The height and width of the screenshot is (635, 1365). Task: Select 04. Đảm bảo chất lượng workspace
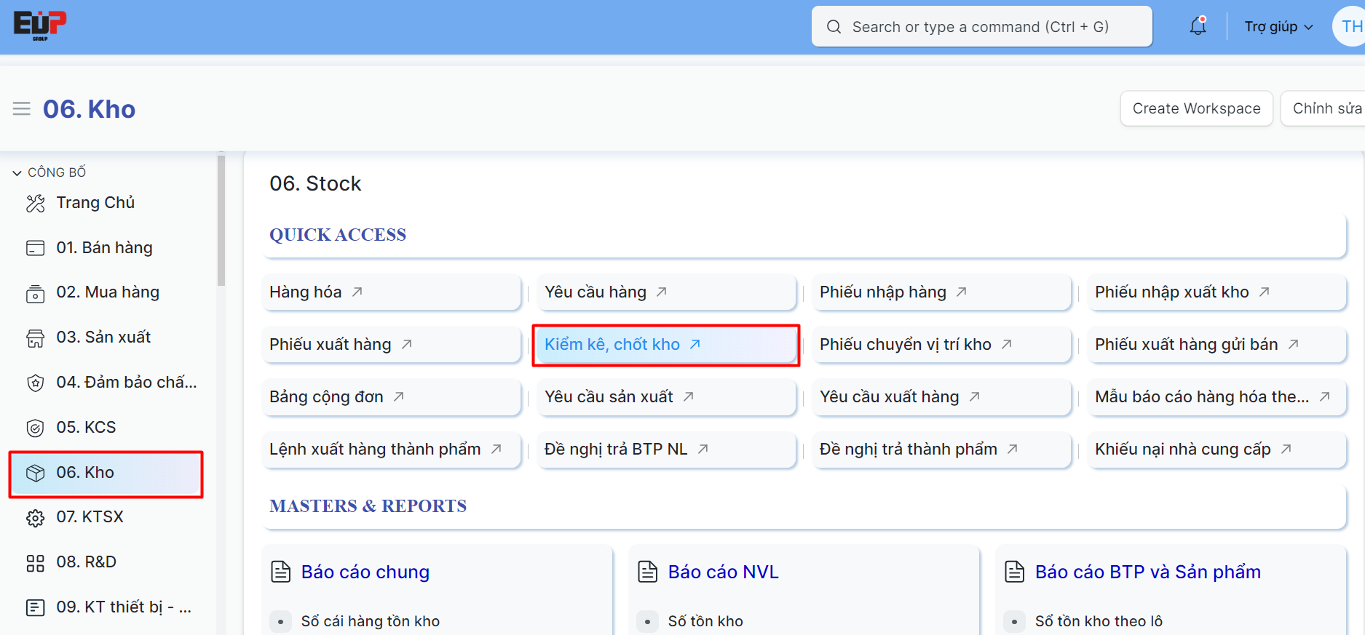tap(126, 383)
